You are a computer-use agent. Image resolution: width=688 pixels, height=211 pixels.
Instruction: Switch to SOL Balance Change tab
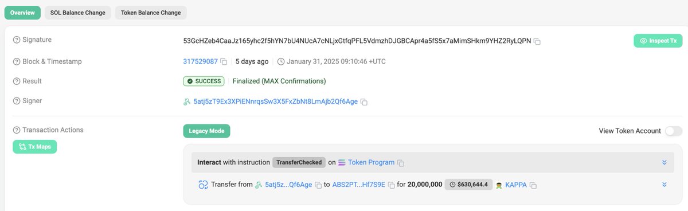[x=78, y=13]
